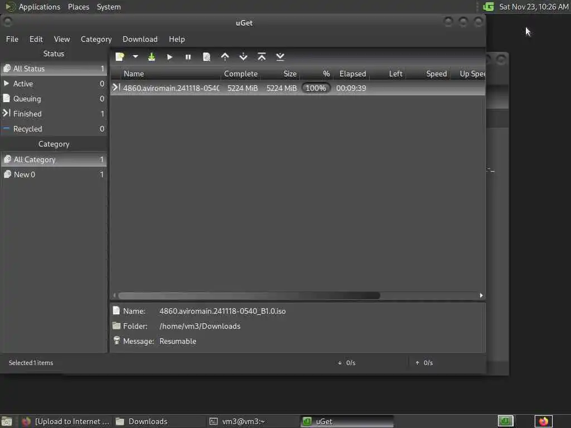Open the View menu

[62, 39]
